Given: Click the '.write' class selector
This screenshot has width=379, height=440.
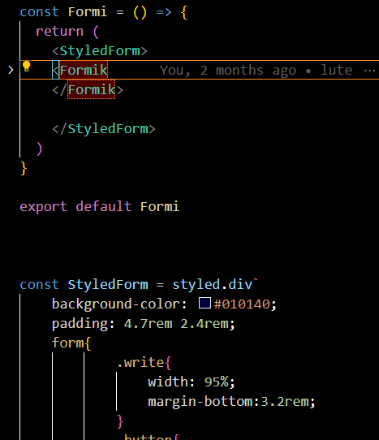Looking at the screenshot, I should pos(140,363).
